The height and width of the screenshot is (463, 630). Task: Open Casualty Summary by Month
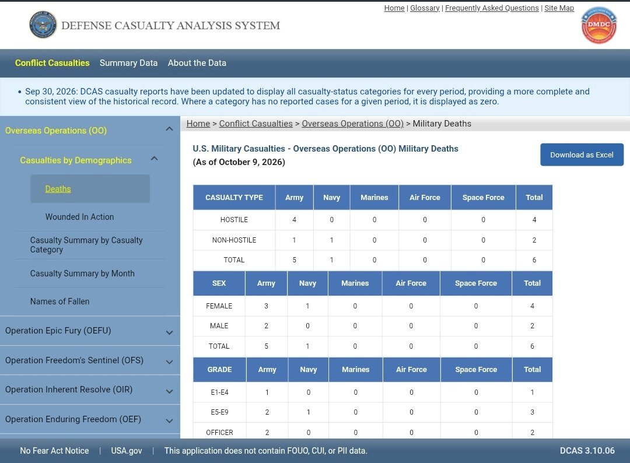click(x=82, y=273)
